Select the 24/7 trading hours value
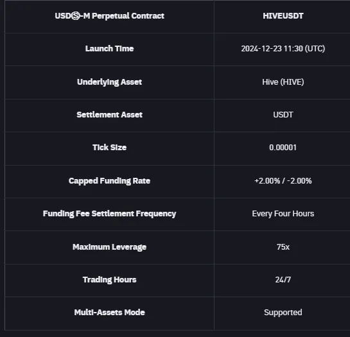The width and height of the screenshot is (350, 337). 283,280
